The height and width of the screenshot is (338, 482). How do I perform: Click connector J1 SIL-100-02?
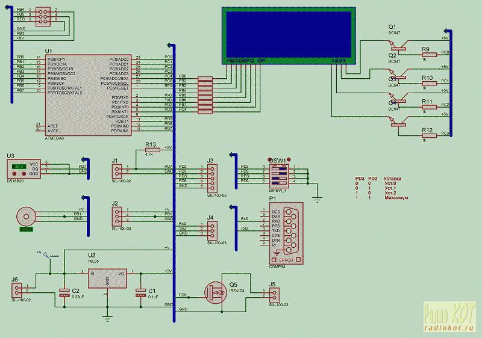click(x=117, y=171)
